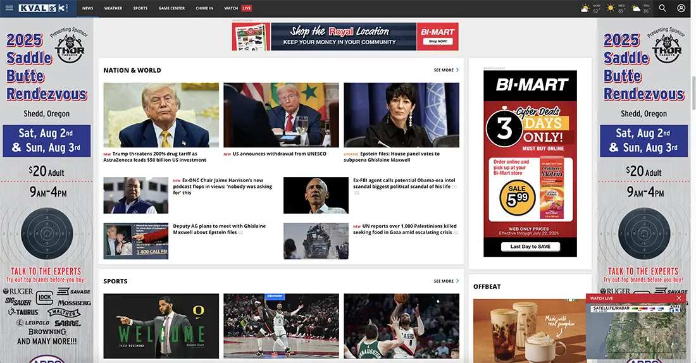Image resolution: width=696 pixels, height=363 pixels.
Task: Close the Watch Live mini player
Action: (679, 298)
